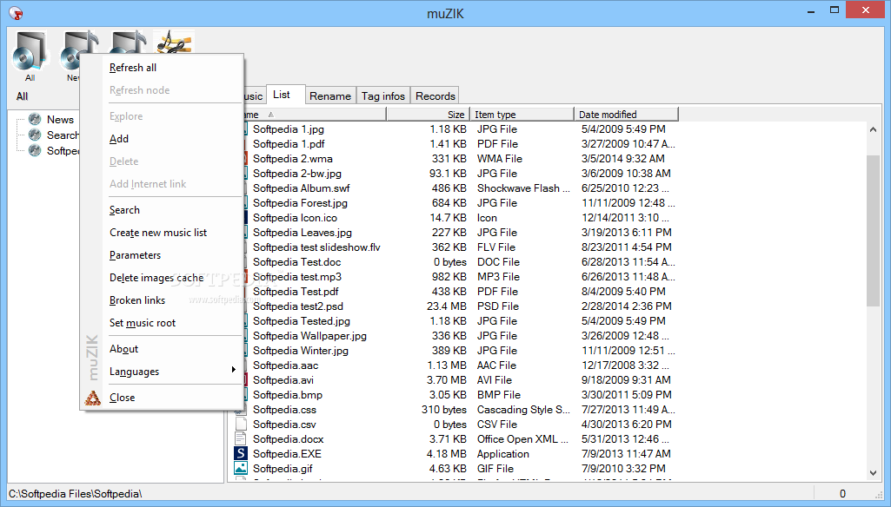Image resolution: width=891 pixels, height=507 pixels.
Task: Open the Broken links menu entry
Action: [137, 300]
